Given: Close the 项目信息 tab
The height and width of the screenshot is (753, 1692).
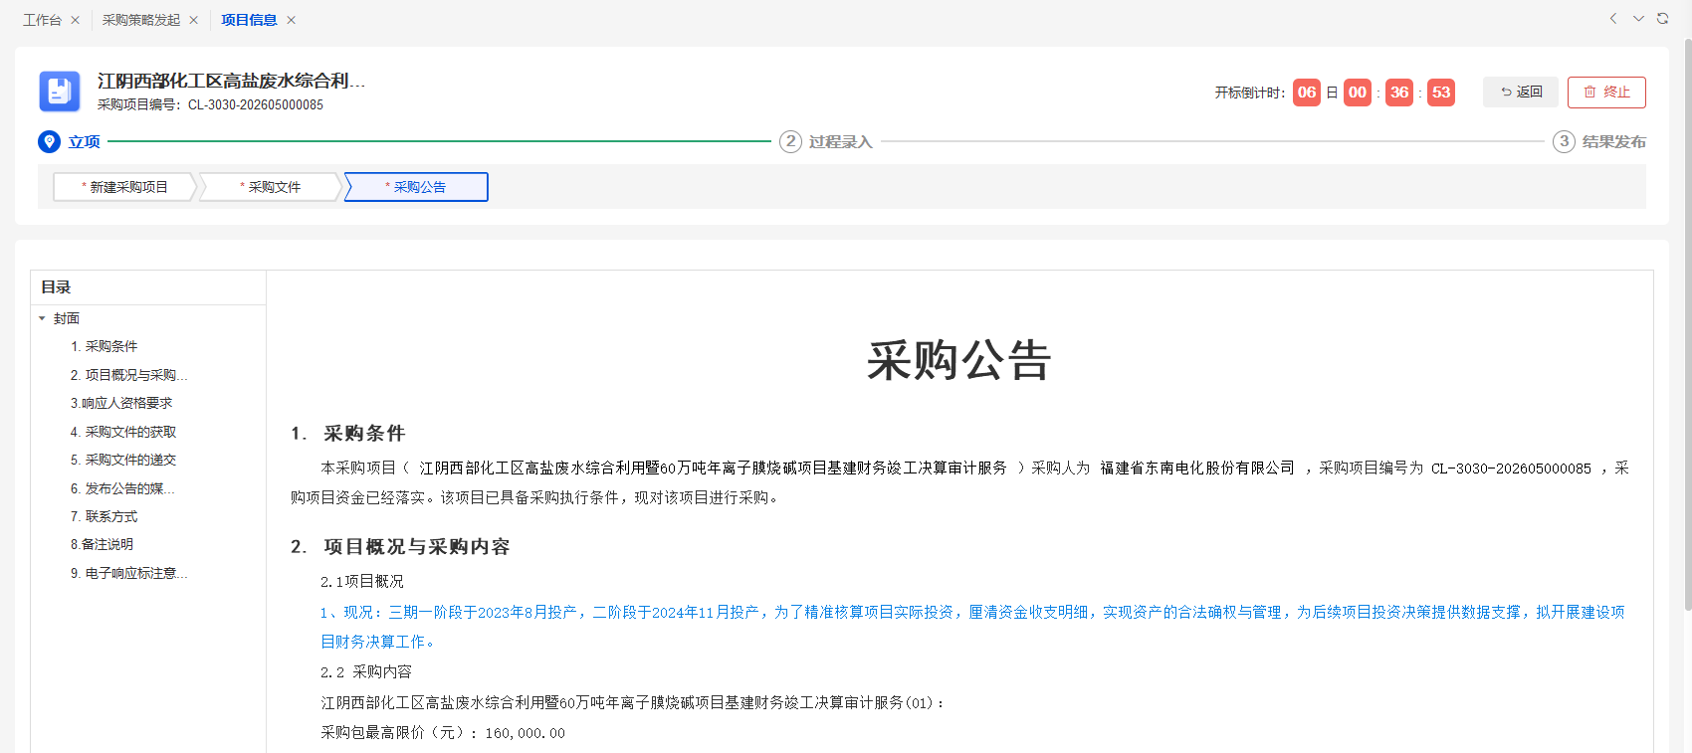Looking at the screenshot, I should (x=291, y=20).
